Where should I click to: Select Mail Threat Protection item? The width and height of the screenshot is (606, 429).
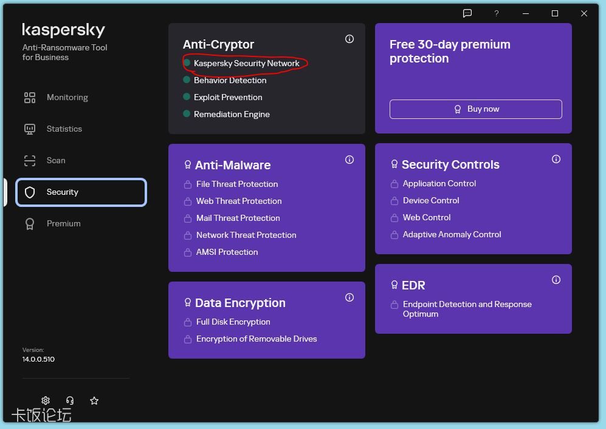coord(238,218)
